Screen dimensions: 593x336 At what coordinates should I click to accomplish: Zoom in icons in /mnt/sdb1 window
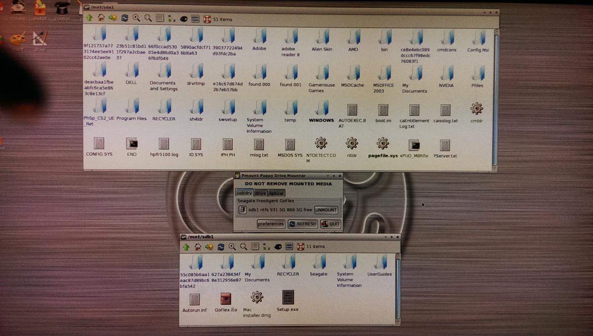click(232, 246)
